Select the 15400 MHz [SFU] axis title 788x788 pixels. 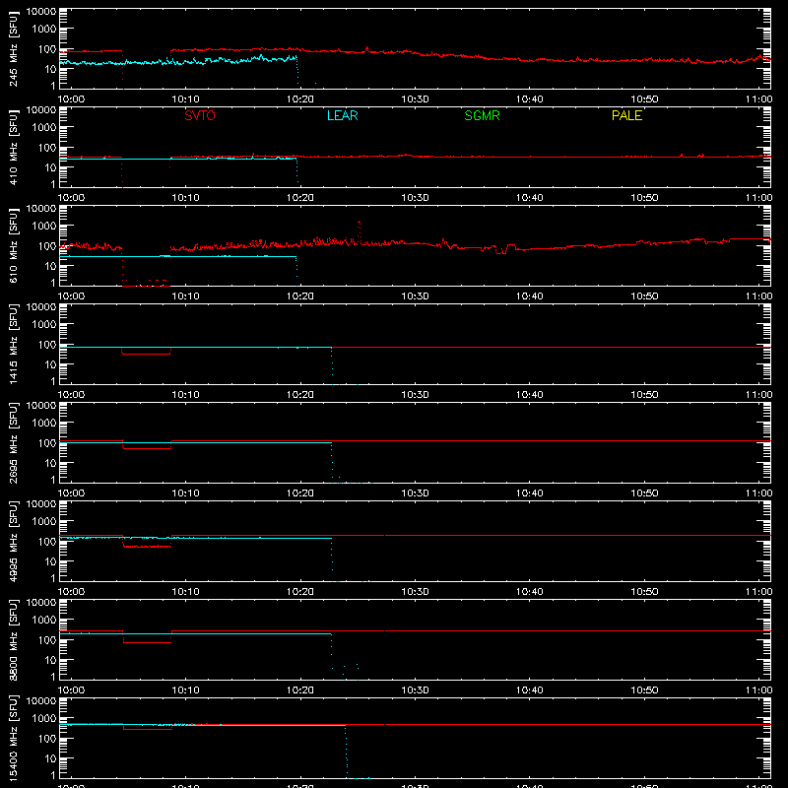click(13, 738)
